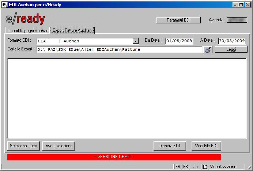Viewport: 253px width, 171px height.
Task: Click the resize grip in window corner
Action: pyautogui.click(x=249, y=167)
